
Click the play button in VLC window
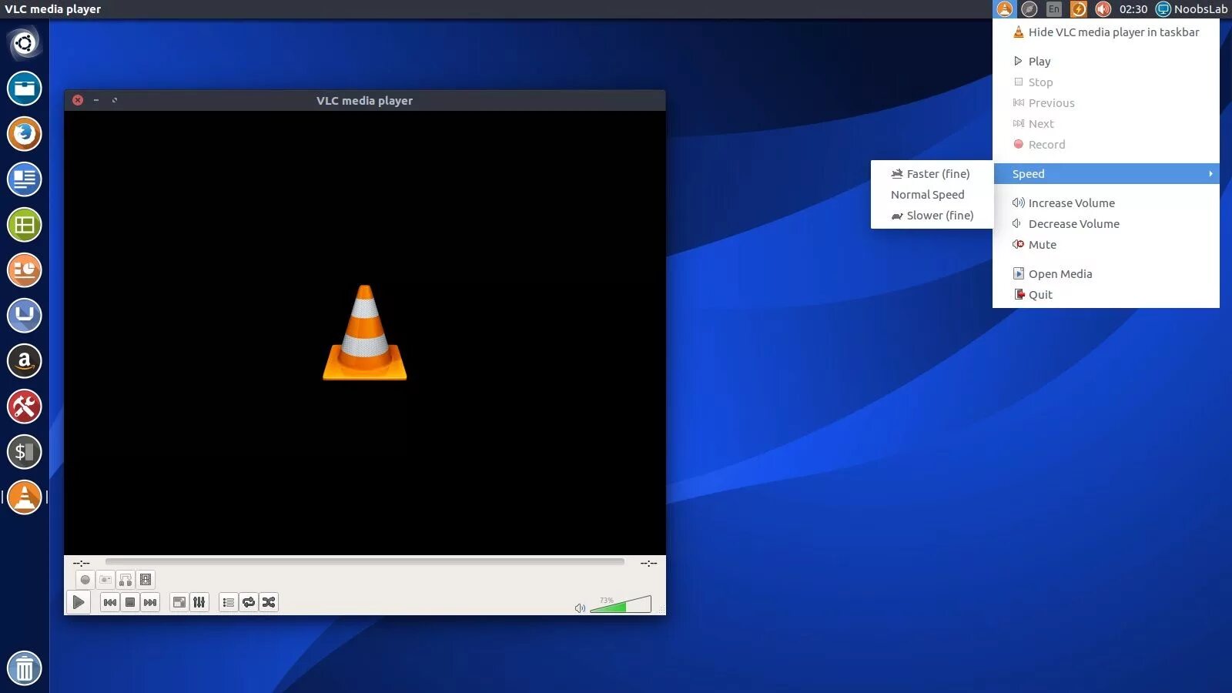79,602
